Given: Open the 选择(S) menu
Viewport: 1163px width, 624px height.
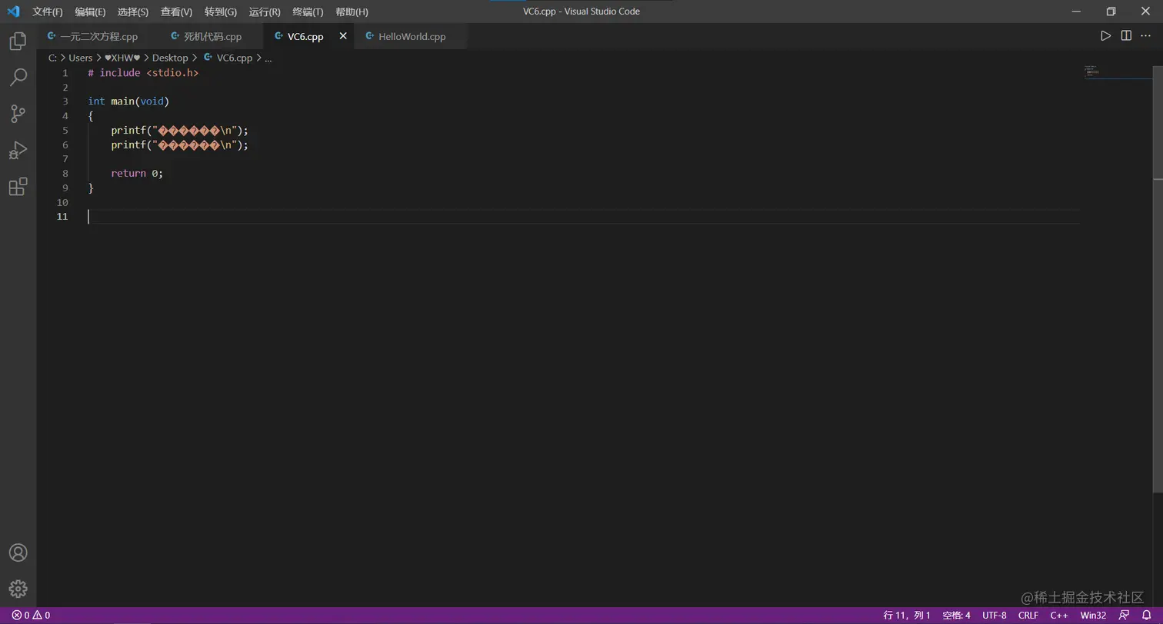Looking at the screenshot, I should click(133, 12).
